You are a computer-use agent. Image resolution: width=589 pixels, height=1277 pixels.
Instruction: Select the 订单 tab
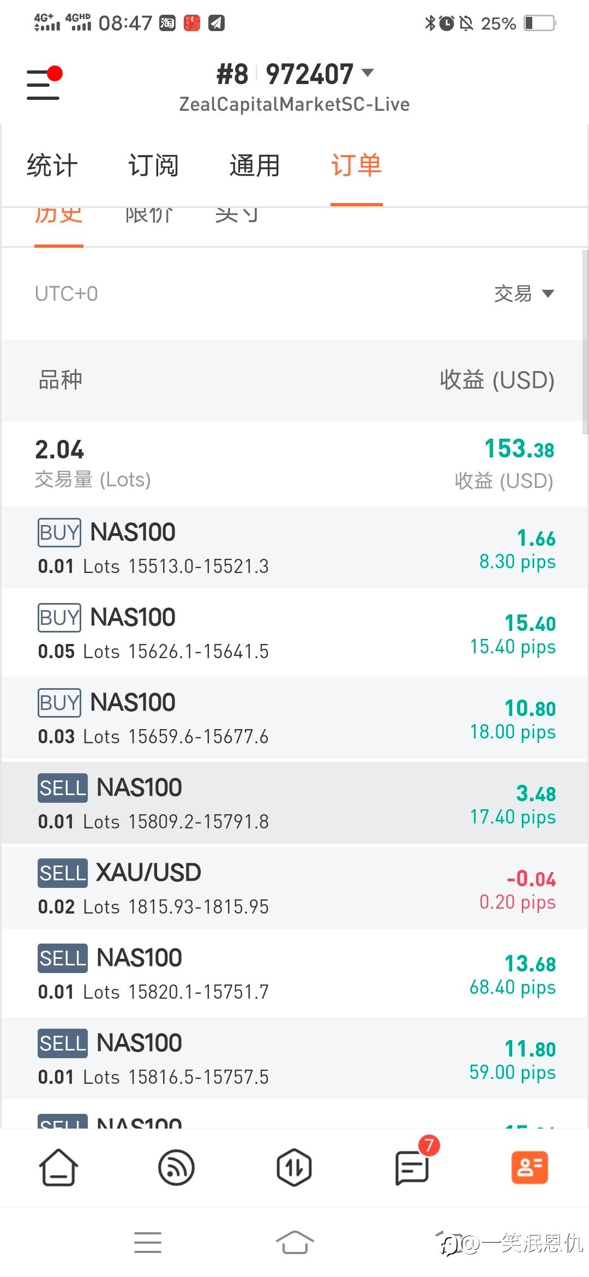tap(356, 165)
